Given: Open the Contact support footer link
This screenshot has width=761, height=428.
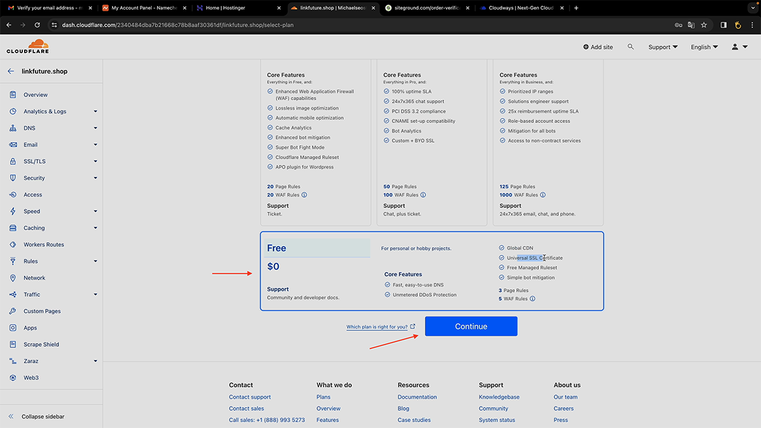Looking at the screenshot, I should [250, 397].
